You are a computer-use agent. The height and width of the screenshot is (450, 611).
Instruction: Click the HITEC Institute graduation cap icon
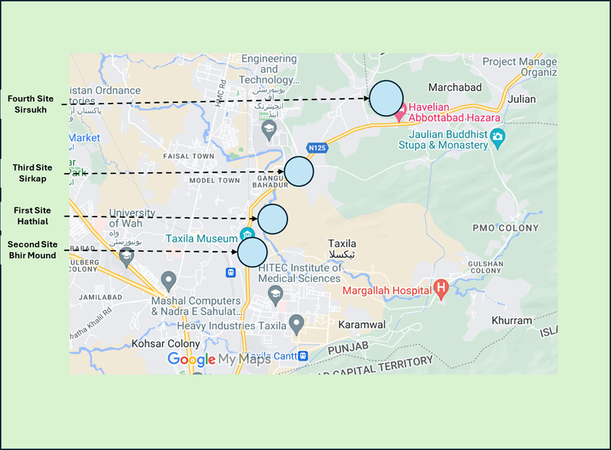click(275, 294)
